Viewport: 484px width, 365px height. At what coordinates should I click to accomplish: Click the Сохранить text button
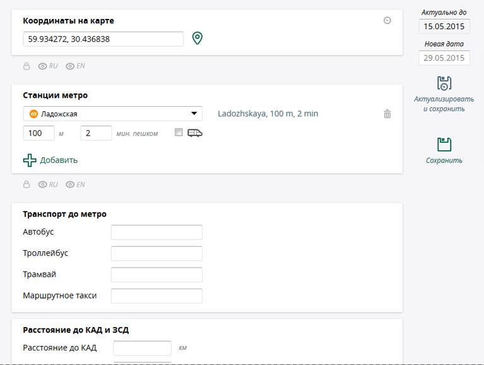[444, 160]
